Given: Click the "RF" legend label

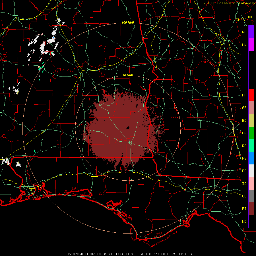Looking at the screenshot, I should pos(244,32).
